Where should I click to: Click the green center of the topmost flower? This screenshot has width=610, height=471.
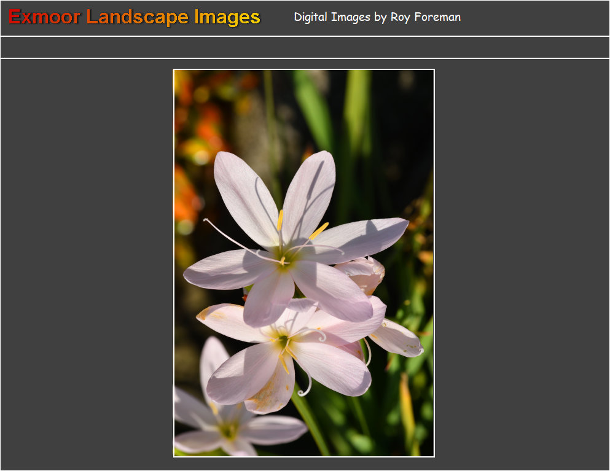click(284, 257)
